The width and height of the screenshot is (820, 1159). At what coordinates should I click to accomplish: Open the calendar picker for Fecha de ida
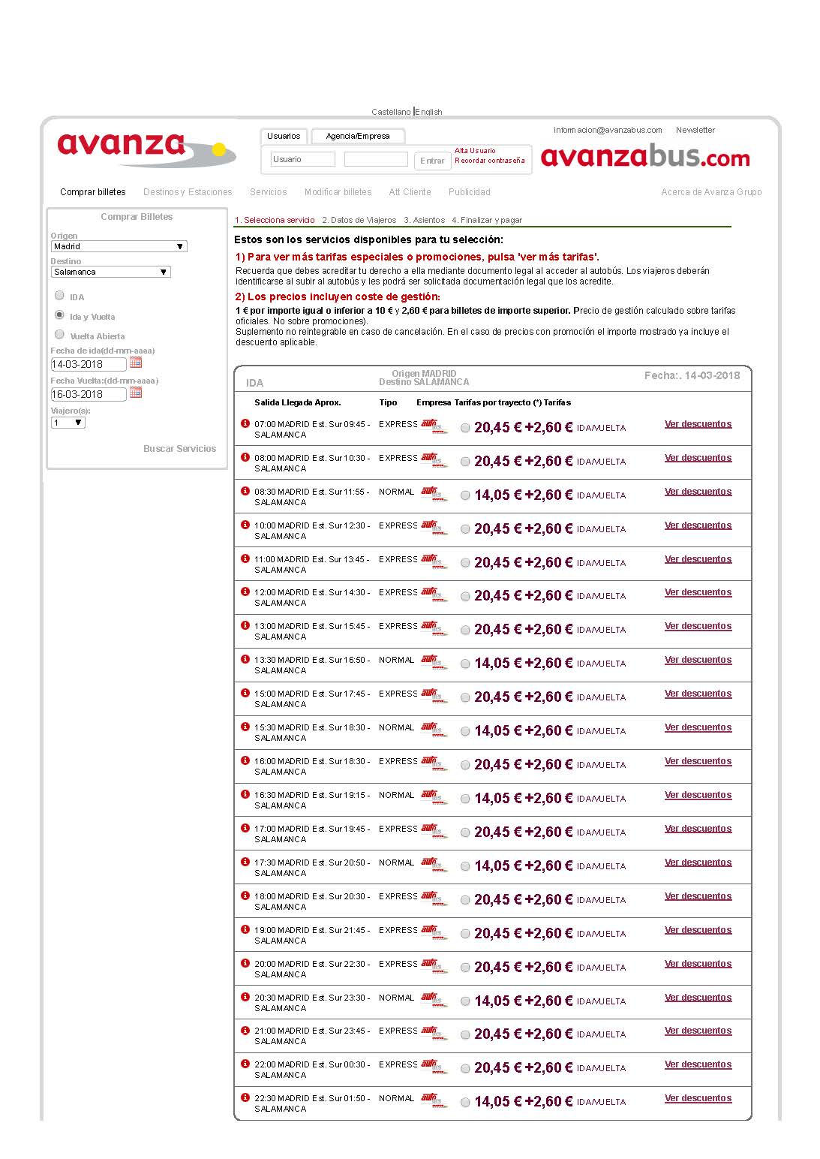tap(138, 363)
